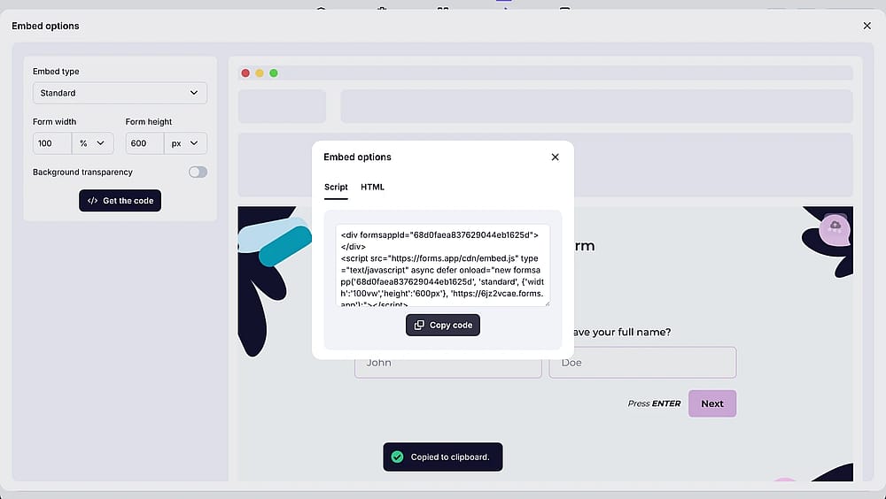
Task: Click the Copy code button
Action: [x=443, y=325]
